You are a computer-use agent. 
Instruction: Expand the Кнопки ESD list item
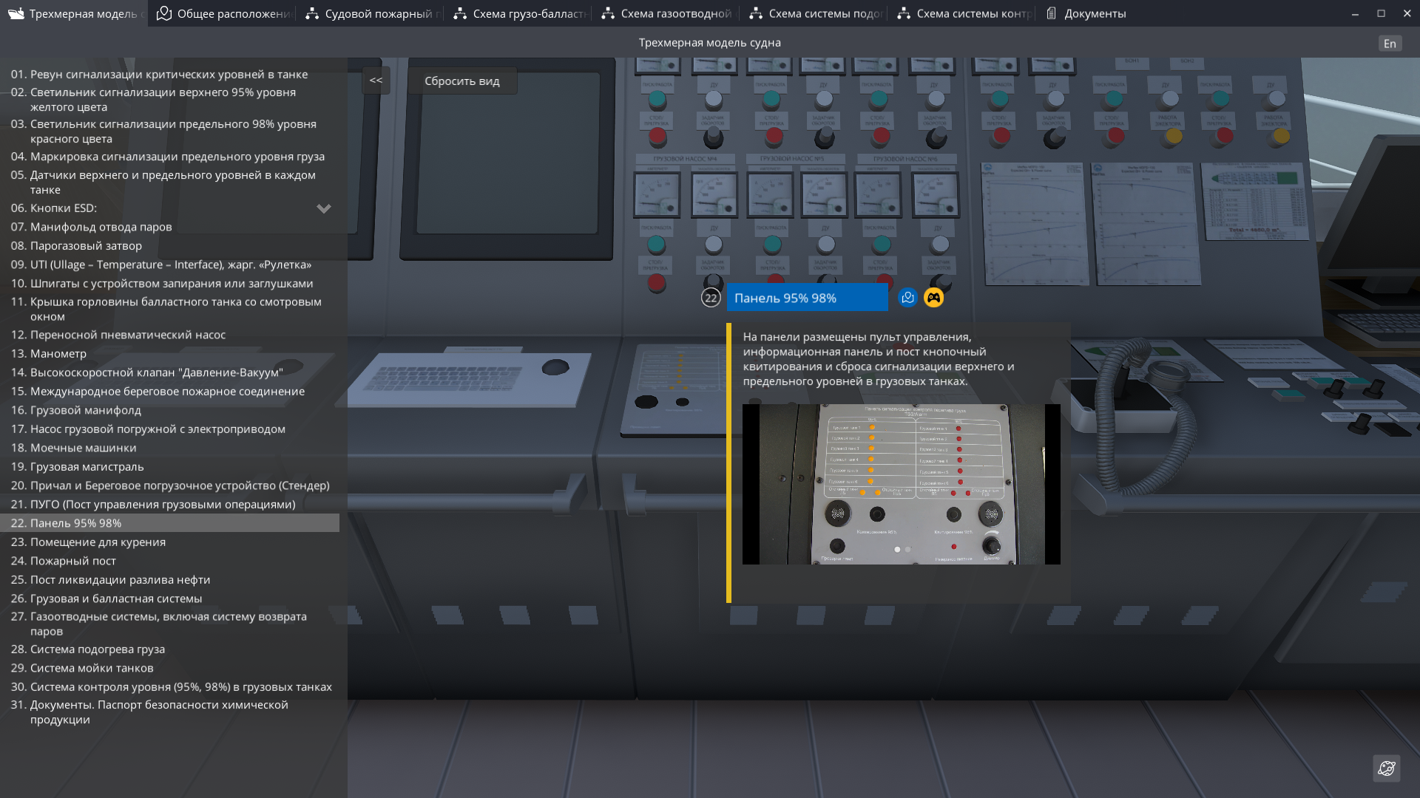pos(323,208)
